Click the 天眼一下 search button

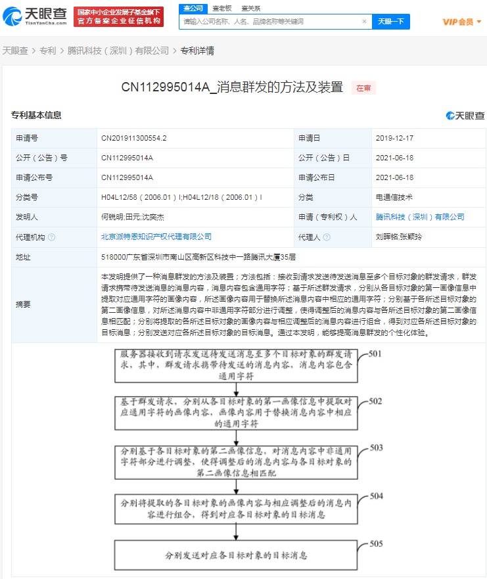(x=390, y=22)
